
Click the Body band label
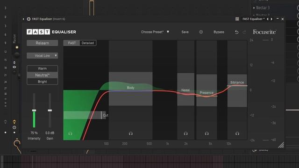pyautogui.click(x=131, y=88)
